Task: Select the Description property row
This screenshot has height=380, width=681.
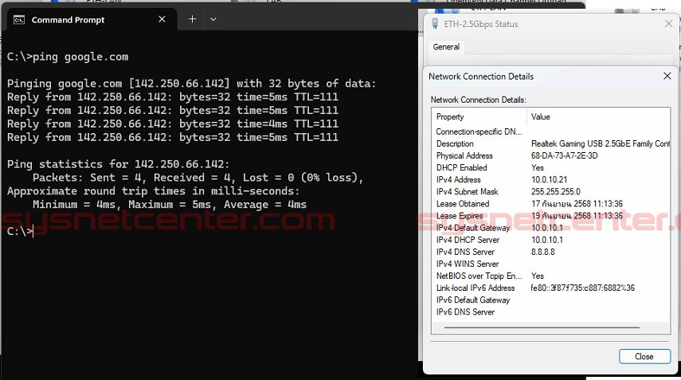Action: 455,143
